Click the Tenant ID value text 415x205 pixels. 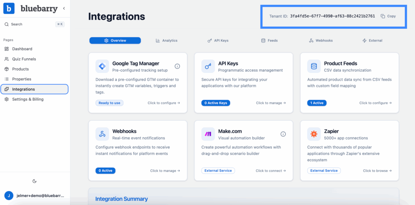click(332, 16)
